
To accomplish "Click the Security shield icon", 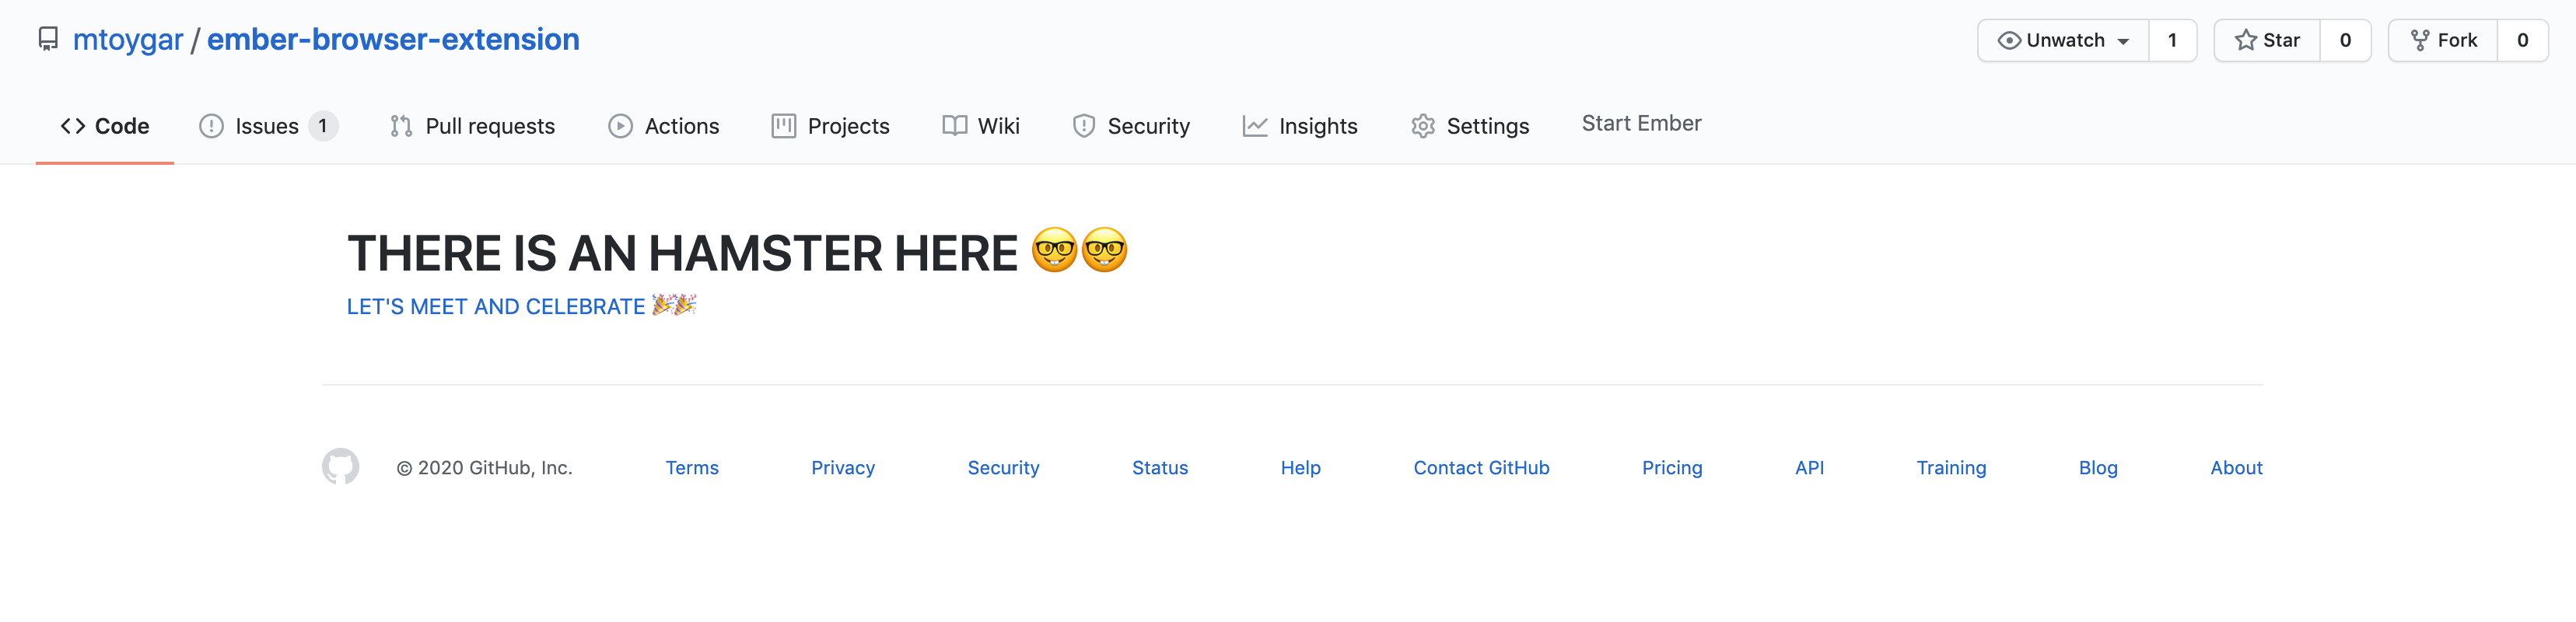I will tap(1083, 126).
